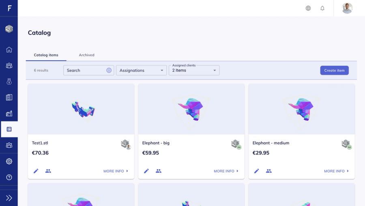This screenshot has width=365, height=206.
Task: Switch to the Catalog items tab
Action: (46, 55)
